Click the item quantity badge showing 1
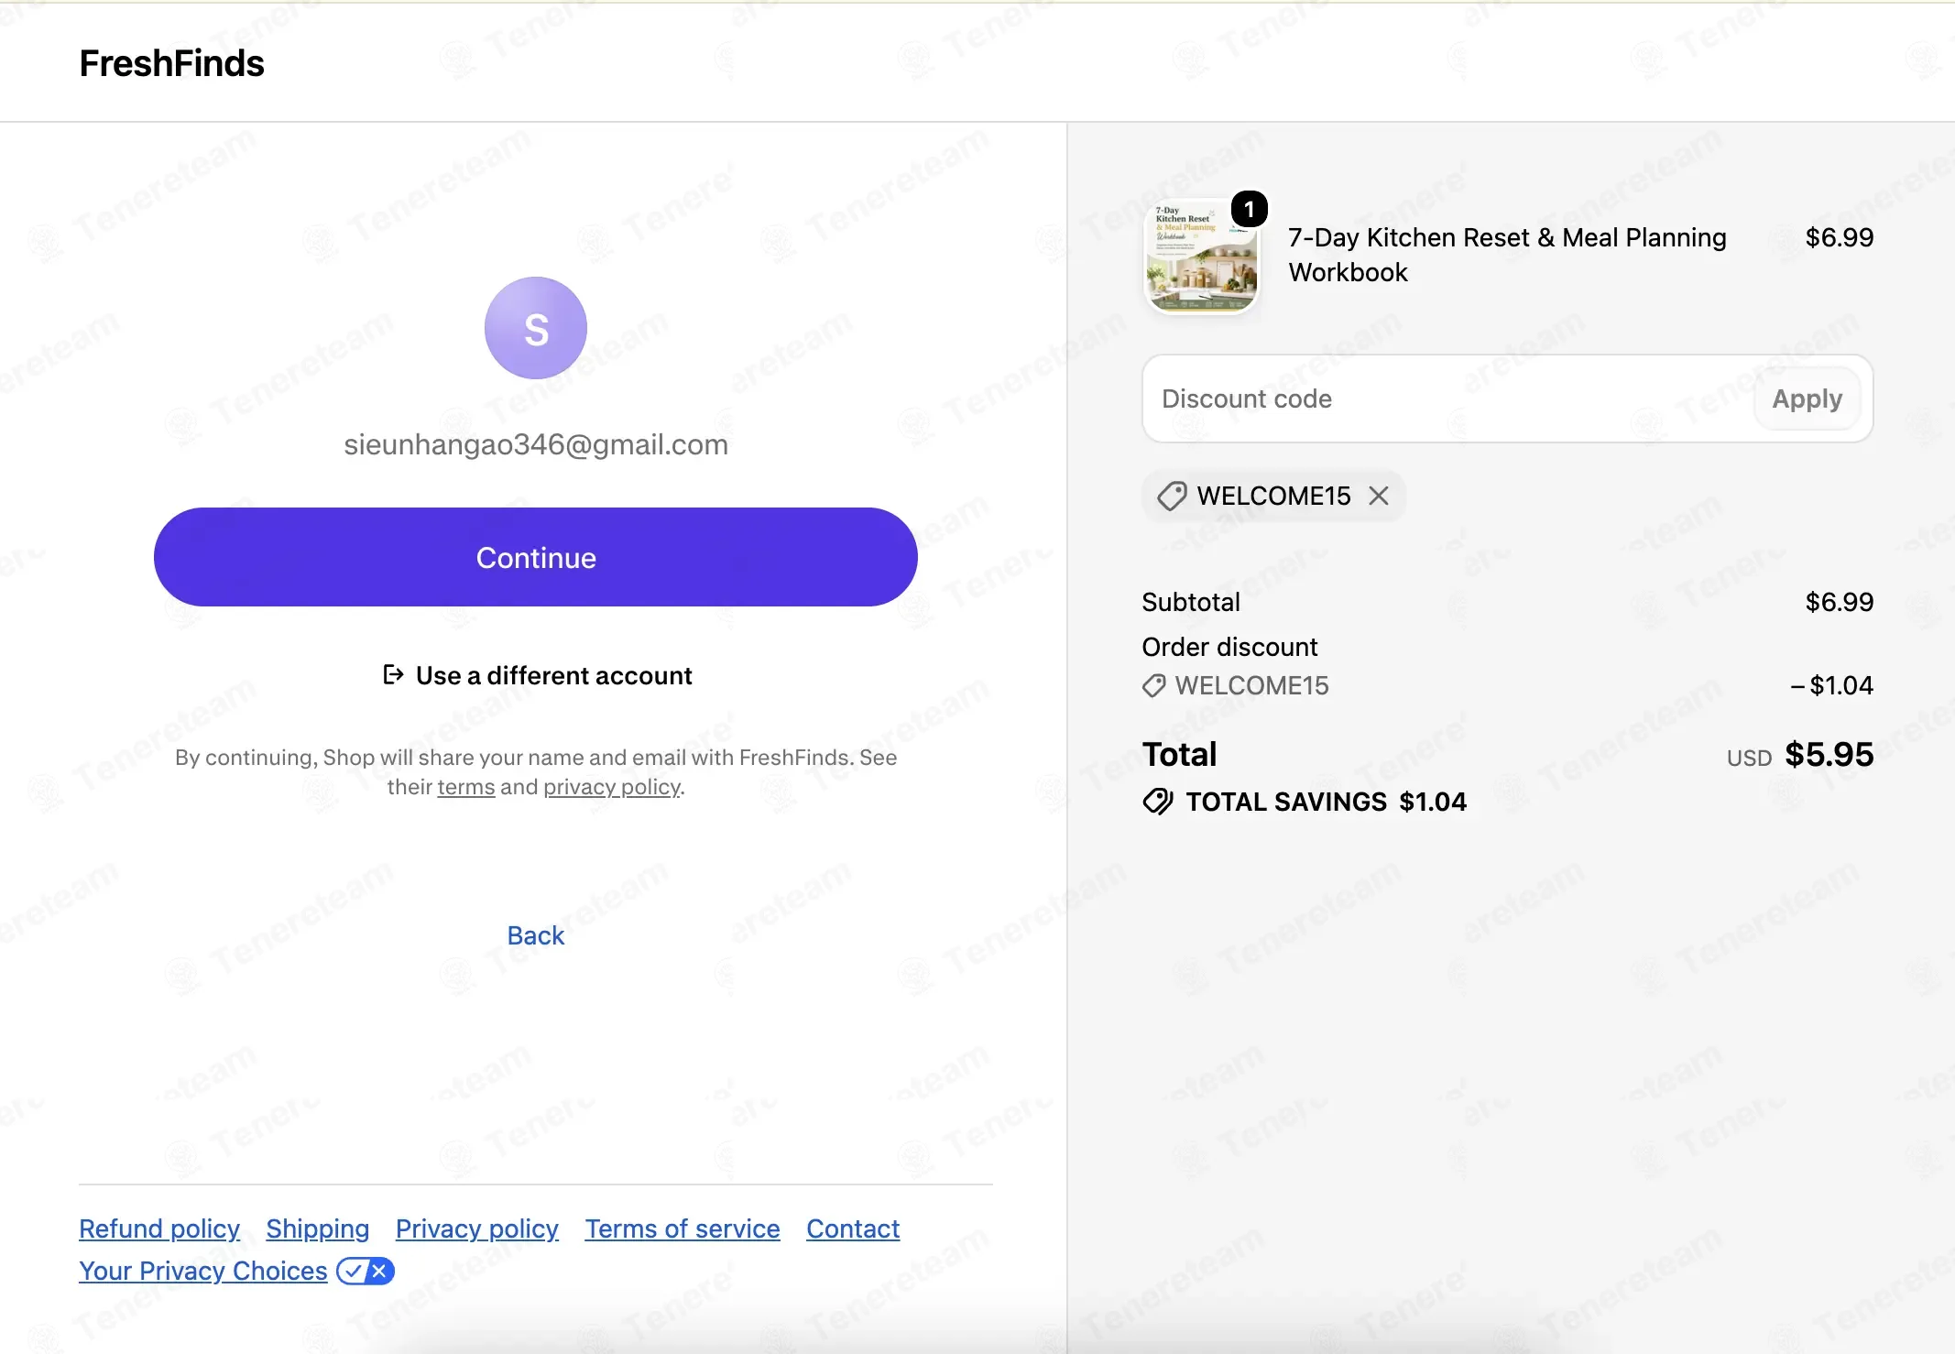 tap(1250, 210)
